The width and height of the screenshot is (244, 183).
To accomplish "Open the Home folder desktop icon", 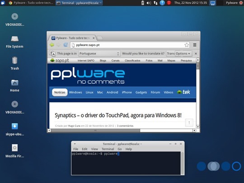I will (14, 83).
